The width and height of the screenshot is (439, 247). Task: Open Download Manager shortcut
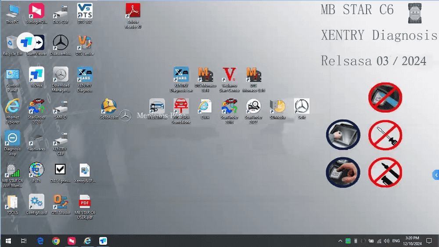coord(61,80)
